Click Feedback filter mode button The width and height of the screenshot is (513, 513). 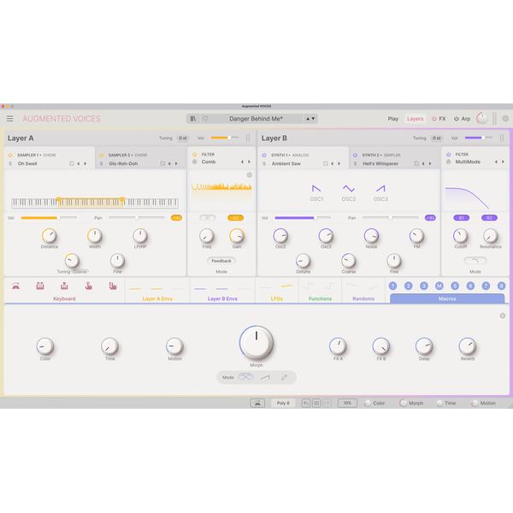(x=221, y=261)
